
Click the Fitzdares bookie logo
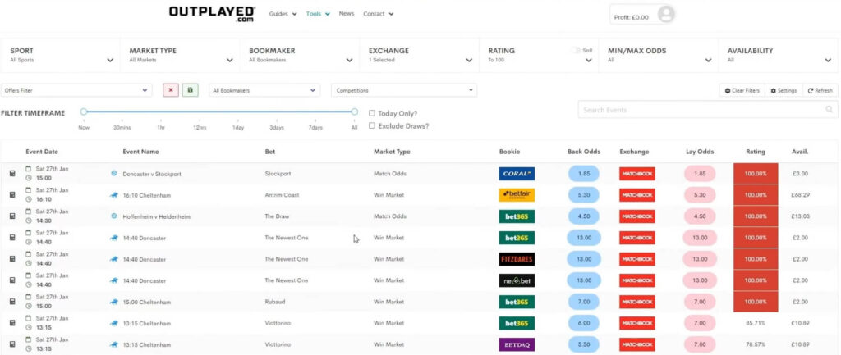click(x=517, y=259)
